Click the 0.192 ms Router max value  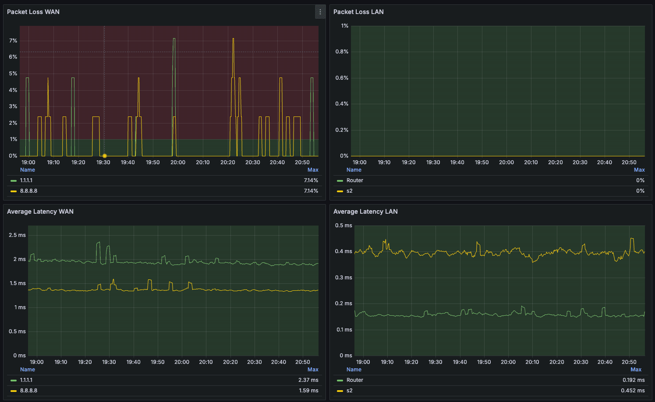click(x=634, y=380)
